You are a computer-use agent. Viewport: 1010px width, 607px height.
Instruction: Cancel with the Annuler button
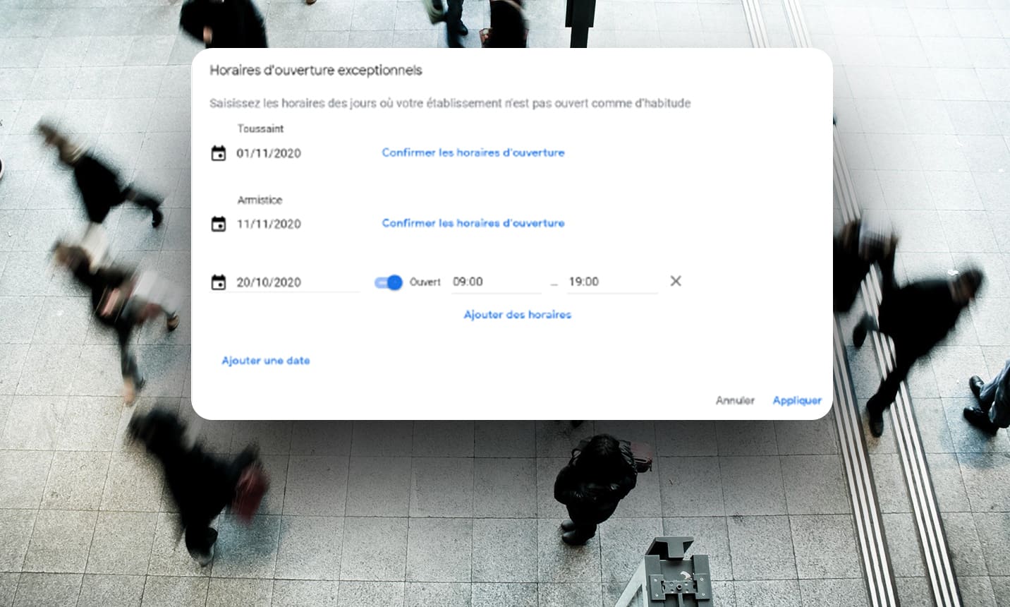735,400
